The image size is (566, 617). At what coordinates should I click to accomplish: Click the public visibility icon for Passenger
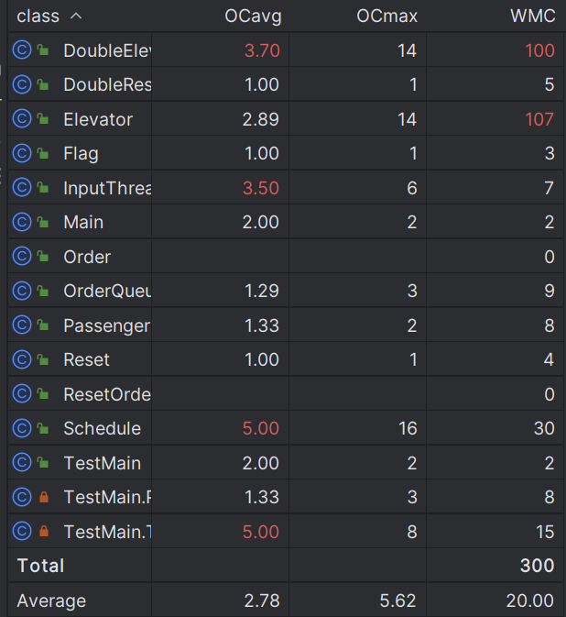[x=43, y=325]
